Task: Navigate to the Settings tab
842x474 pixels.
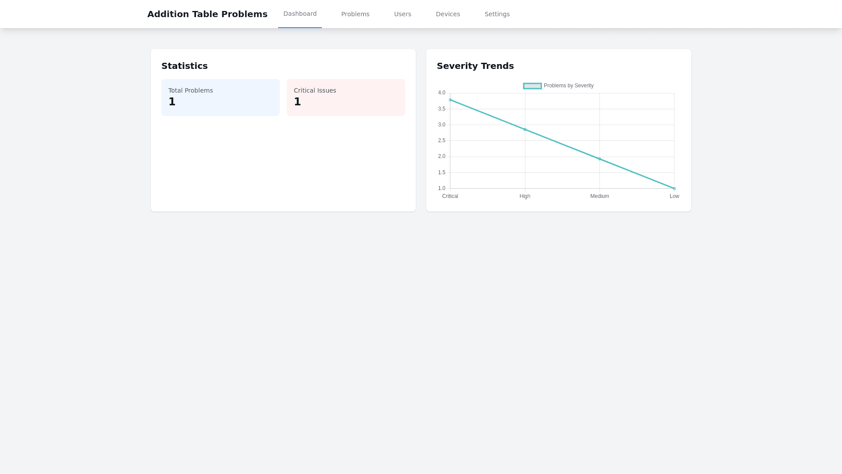Action: 497,14
